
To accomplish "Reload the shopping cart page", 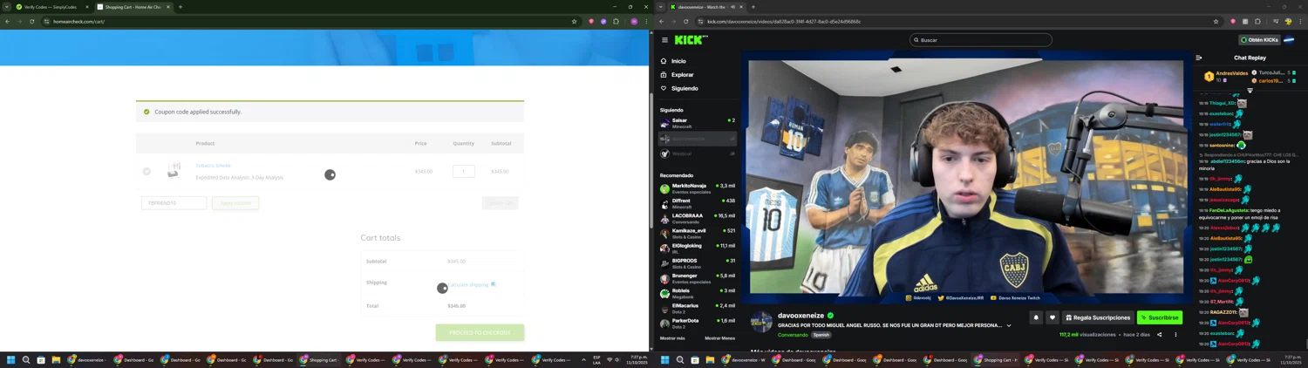I will click(31, 21).
